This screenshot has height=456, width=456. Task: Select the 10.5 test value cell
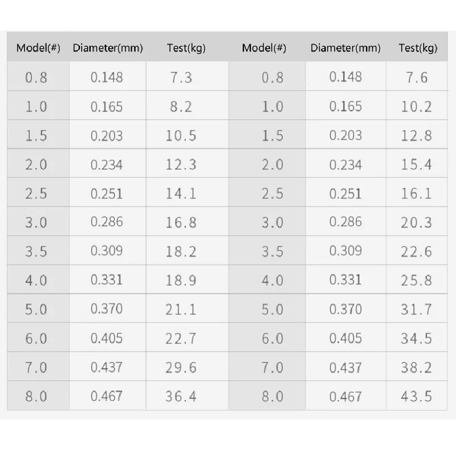pos(181,136)
